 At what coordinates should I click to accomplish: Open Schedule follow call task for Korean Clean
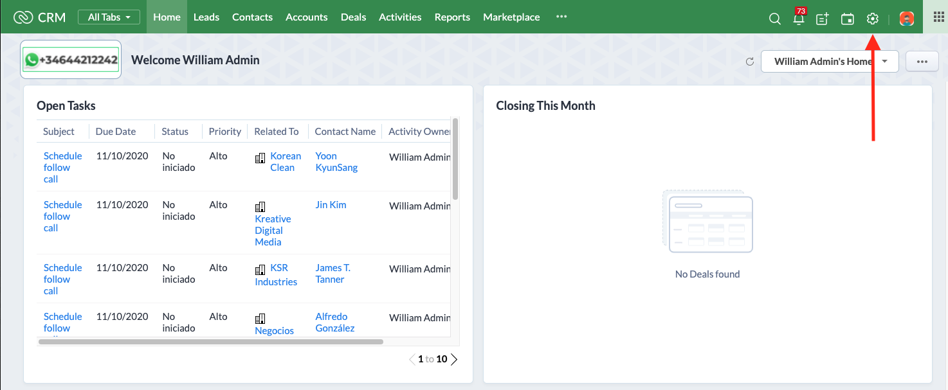[63, 168]
